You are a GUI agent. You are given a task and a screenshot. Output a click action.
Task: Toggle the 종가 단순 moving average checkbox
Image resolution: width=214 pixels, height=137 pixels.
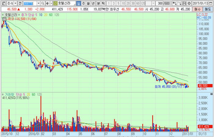pyautogui.click(x=19, y=14)
